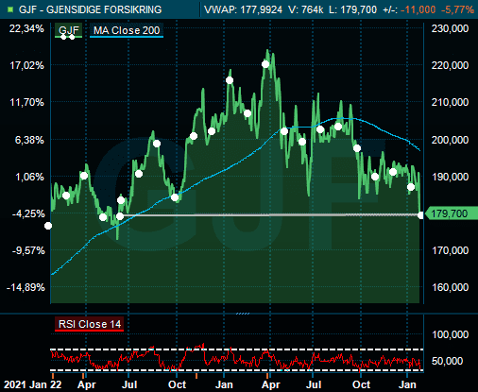Click the -14,89% percent axis label

click(x=26, y=287)
